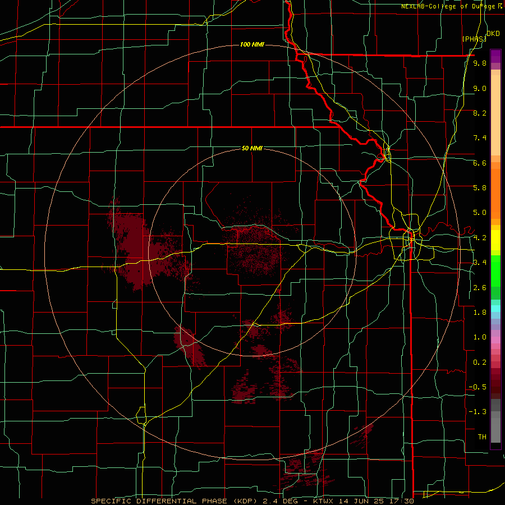
Task: Click the -0.5 scale value
Action: coord(478,387)
